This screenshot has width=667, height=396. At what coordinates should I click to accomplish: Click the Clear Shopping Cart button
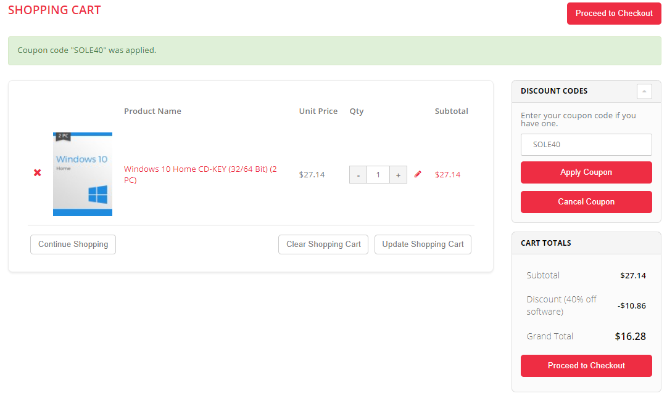coord(323,244)
